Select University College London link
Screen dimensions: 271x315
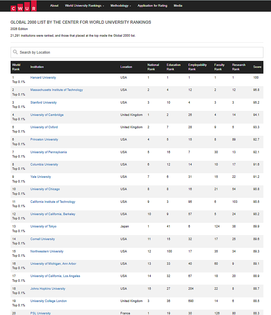49,301
